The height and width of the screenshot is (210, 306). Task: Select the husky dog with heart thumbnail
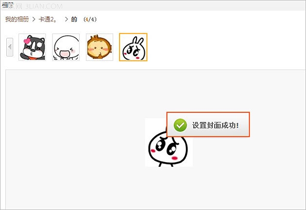coord(32,47)
